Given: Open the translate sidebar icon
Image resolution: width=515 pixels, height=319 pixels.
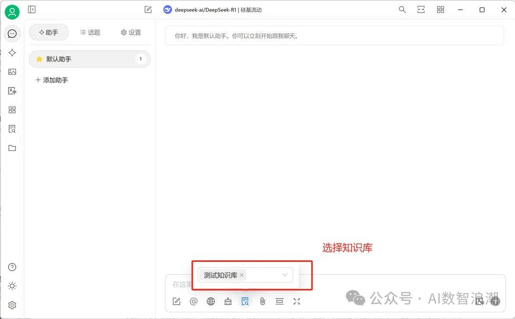Looking at the screenshot, I should [x=12, y=91].
